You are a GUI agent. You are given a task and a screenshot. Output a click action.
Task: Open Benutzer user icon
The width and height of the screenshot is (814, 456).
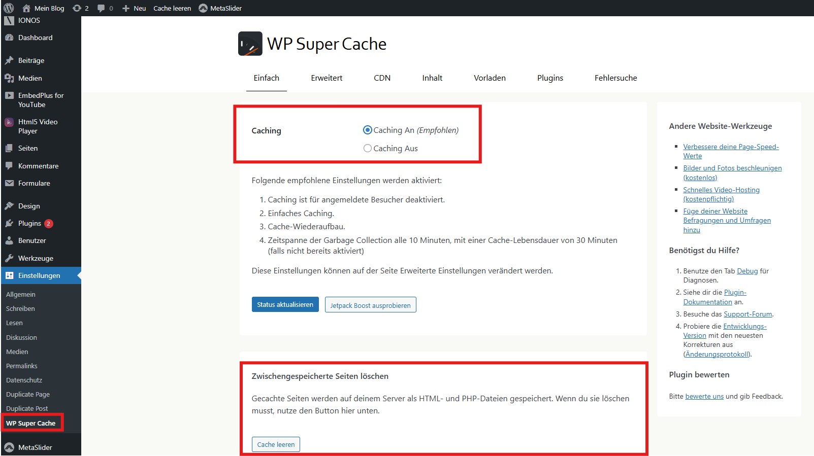tap(9, 240)
